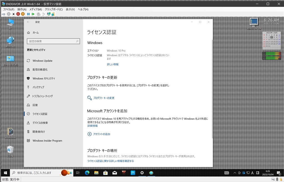Click the Revert arrow icon in the toolbar
The width and height of the screenshot is (284, 182).
click(43, 14)
